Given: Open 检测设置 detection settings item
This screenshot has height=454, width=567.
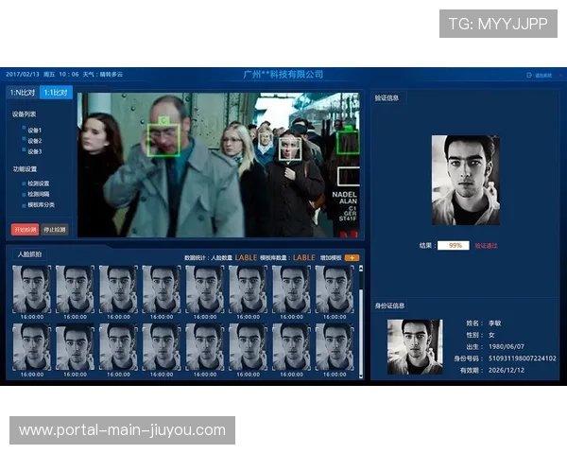Looking at the screenshot, I should coord(37,183).
